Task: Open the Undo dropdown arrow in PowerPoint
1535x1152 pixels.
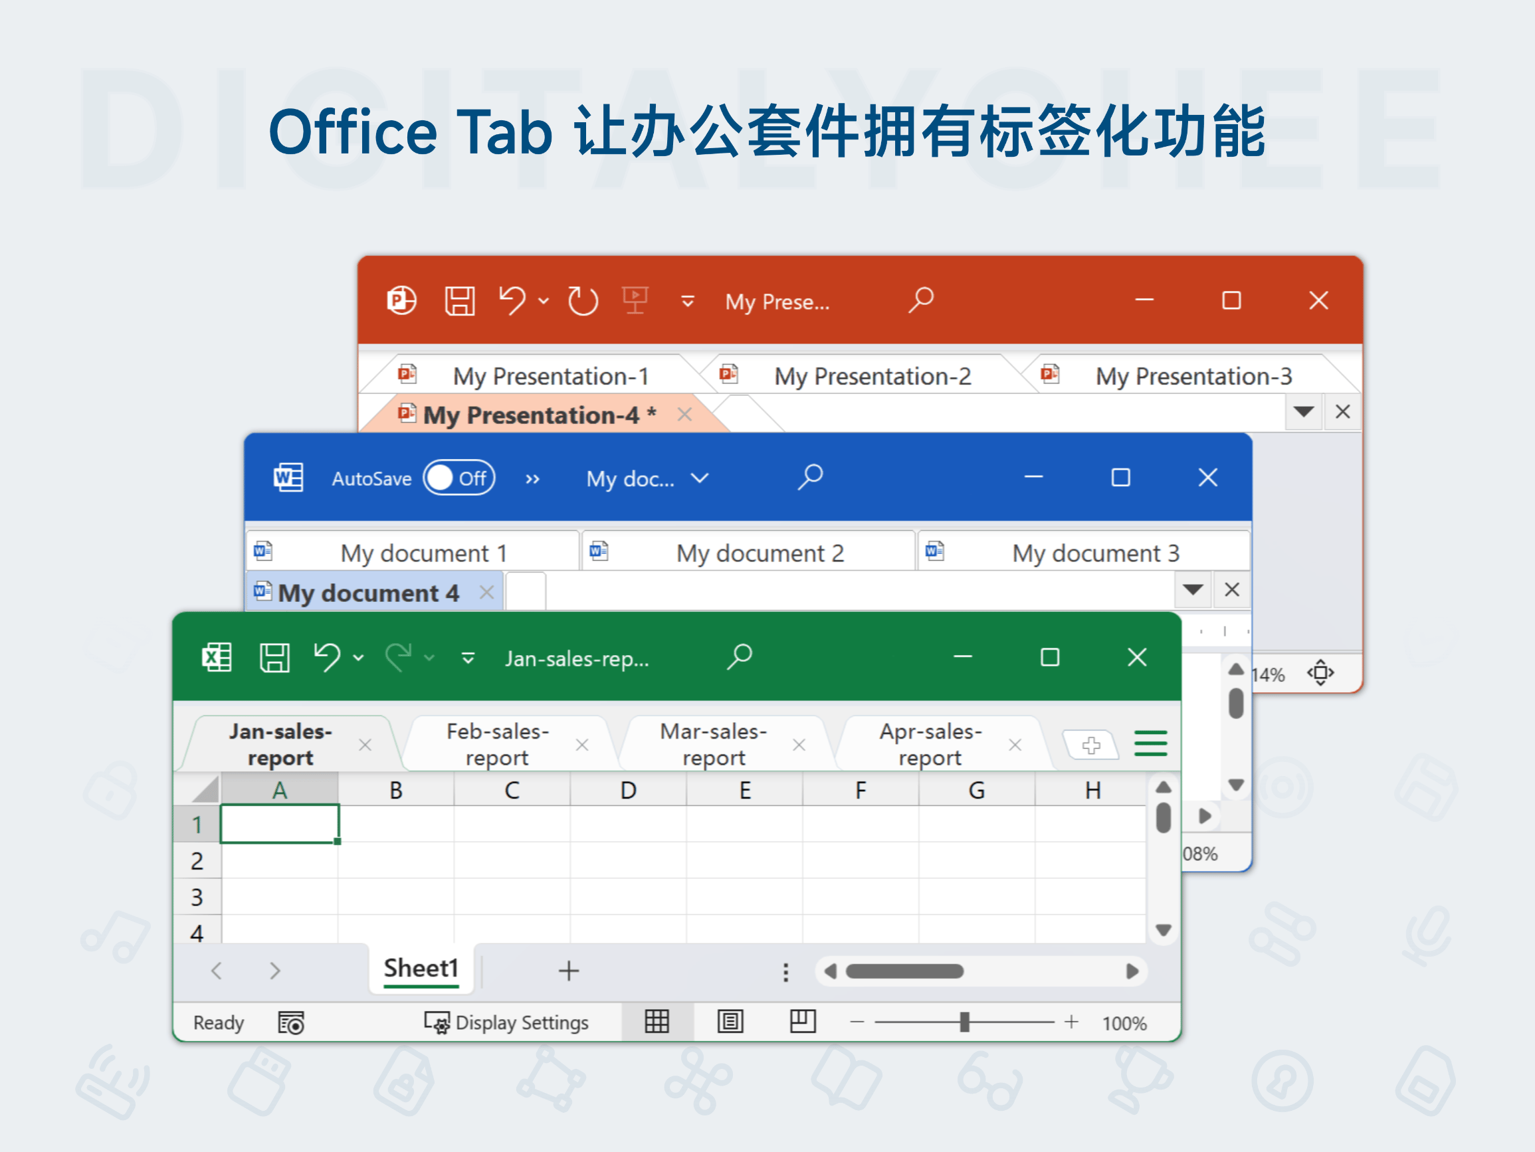Action: click(544, 301)
